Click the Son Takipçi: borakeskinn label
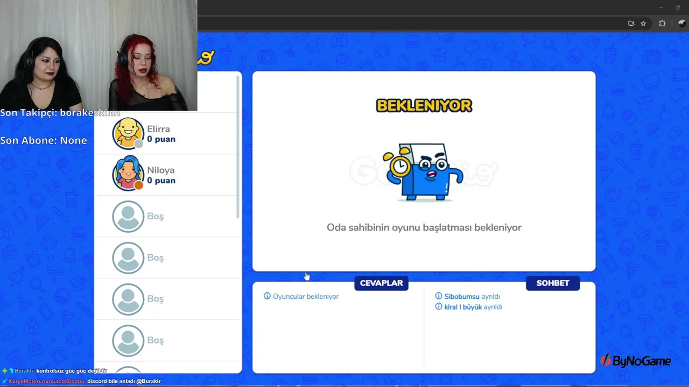The width and height of the screenshot is (689, 387). 60,113
